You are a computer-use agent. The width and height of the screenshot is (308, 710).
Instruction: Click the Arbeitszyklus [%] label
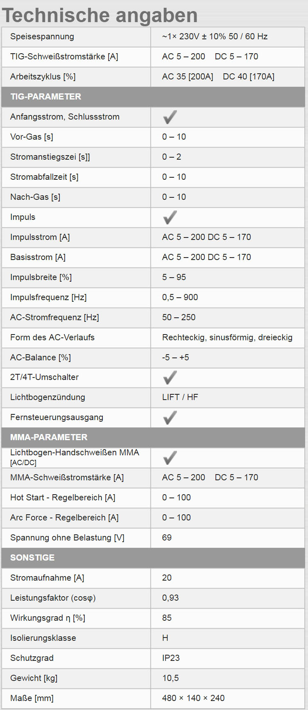pyautogui.click(x=43, y=77)
